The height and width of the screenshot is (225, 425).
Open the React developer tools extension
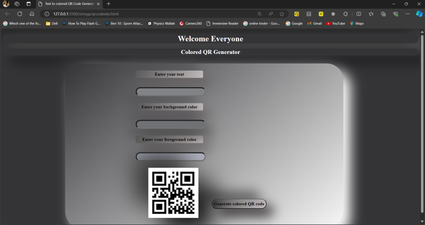(333, 14)
